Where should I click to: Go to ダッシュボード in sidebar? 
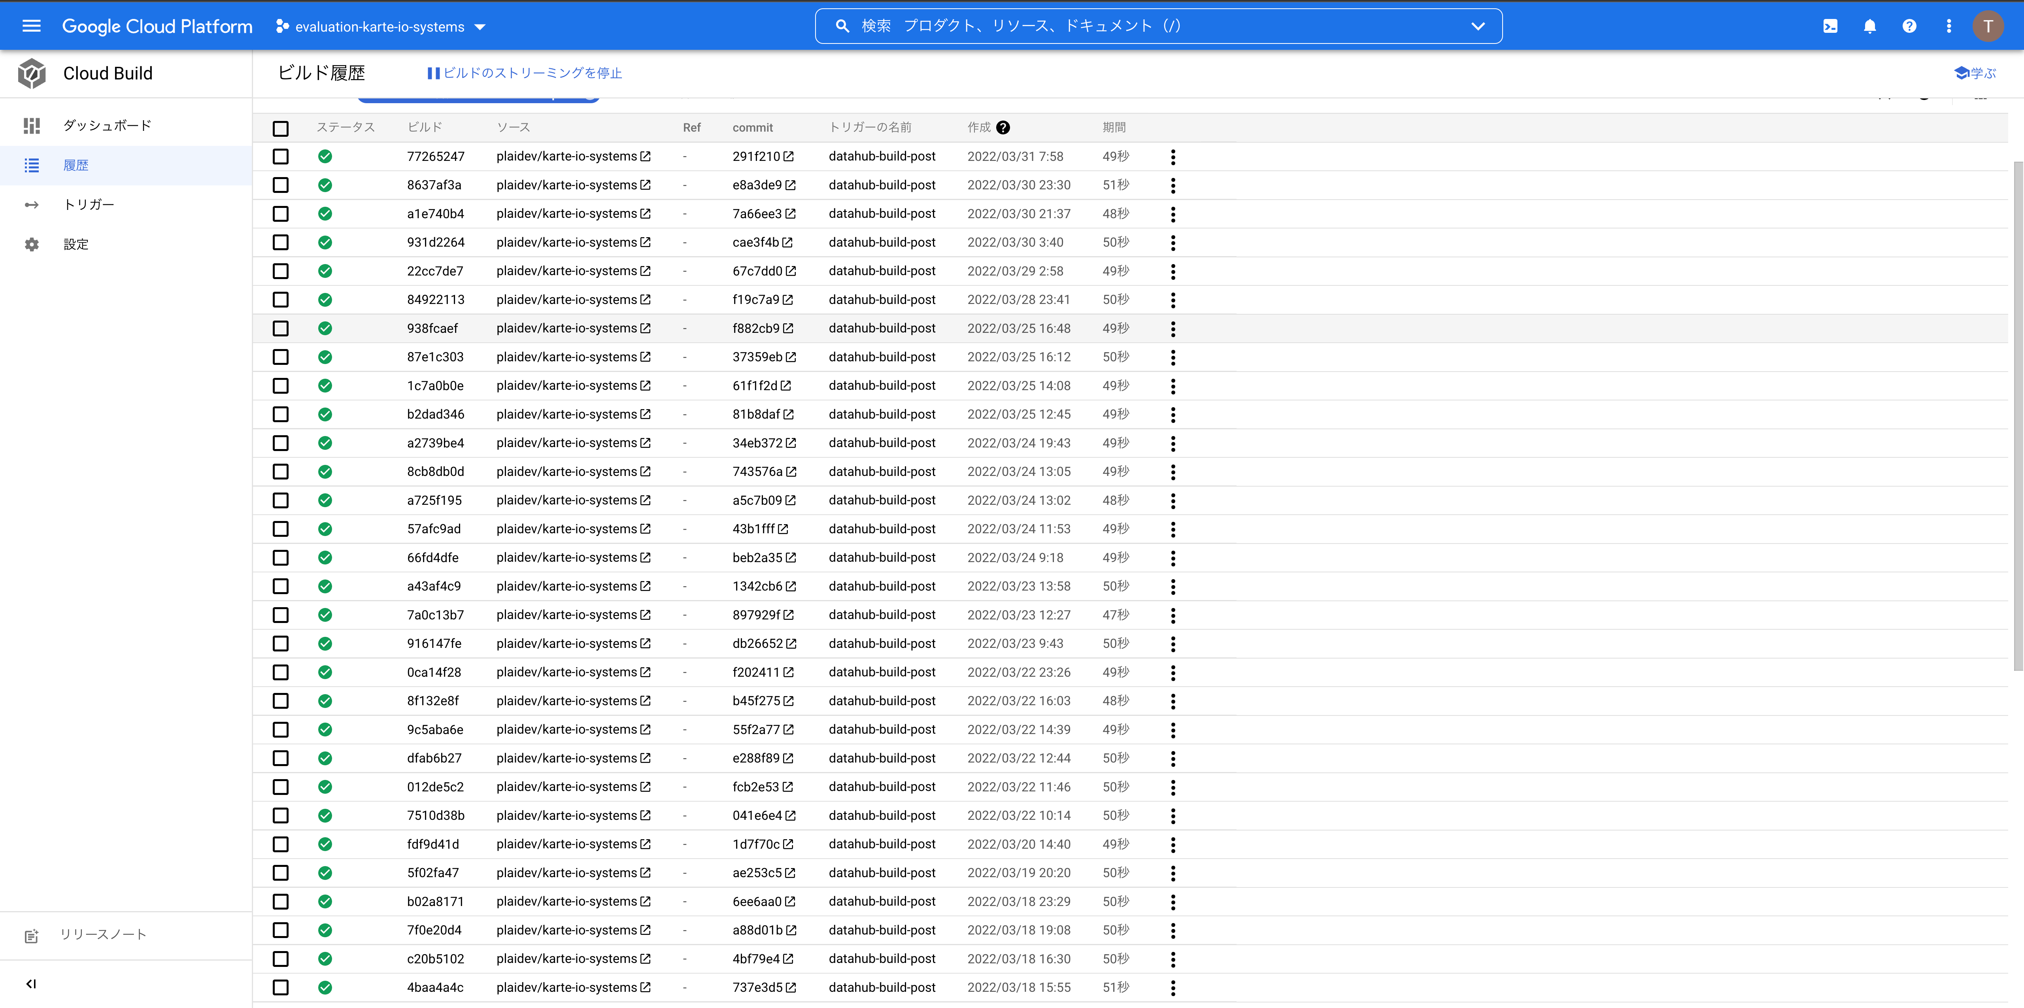(x=107, y=126)
